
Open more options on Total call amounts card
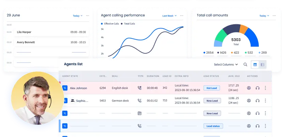pyautogui.click(x=274, y=16)
